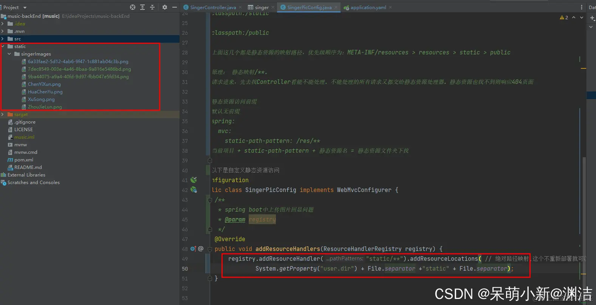Click the @param tag in Javadoc
This screenshot has height=305, width=596.
coord(235,219)
